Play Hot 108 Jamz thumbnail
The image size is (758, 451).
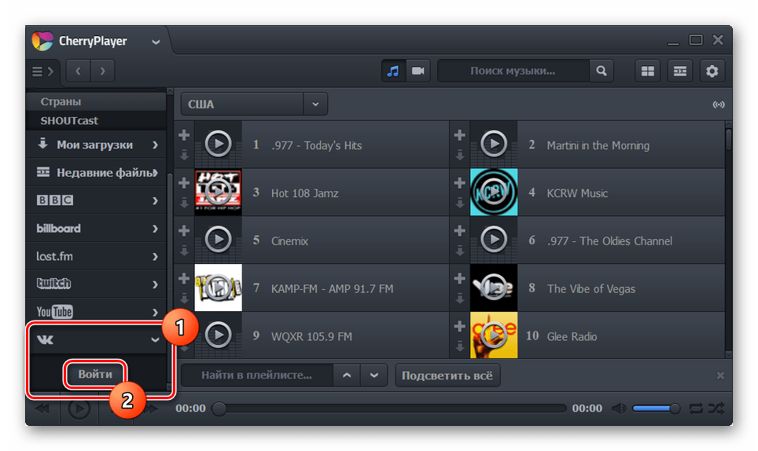point(218,192)
